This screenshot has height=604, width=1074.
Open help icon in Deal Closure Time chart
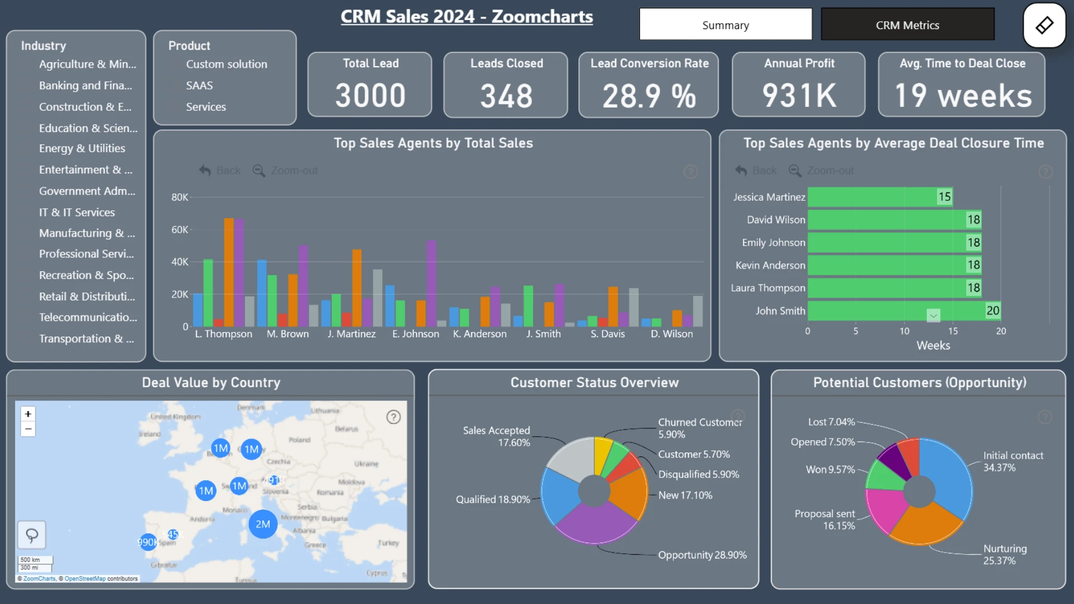click(1045, 172)
